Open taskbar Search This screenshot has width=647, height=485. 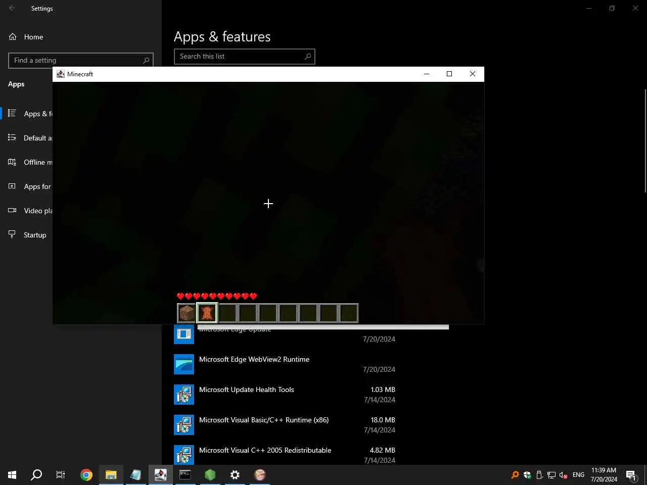tap(36, 475)
